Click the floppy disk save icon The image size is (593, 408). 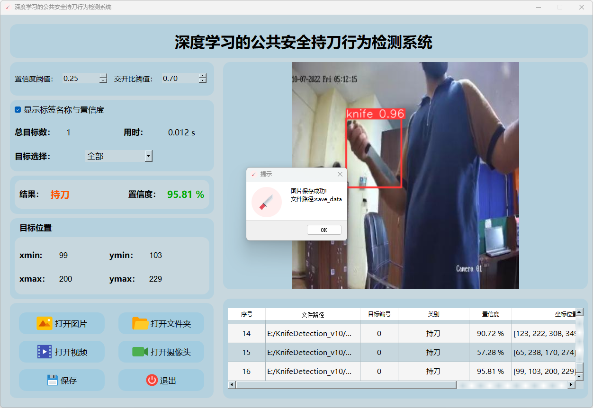click(53, 380)
